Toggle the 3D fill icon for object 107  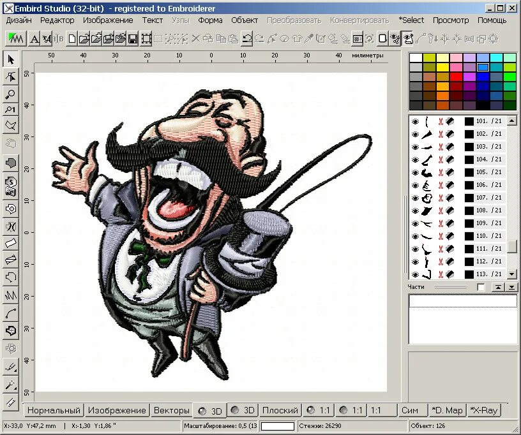tap(449, 198)
